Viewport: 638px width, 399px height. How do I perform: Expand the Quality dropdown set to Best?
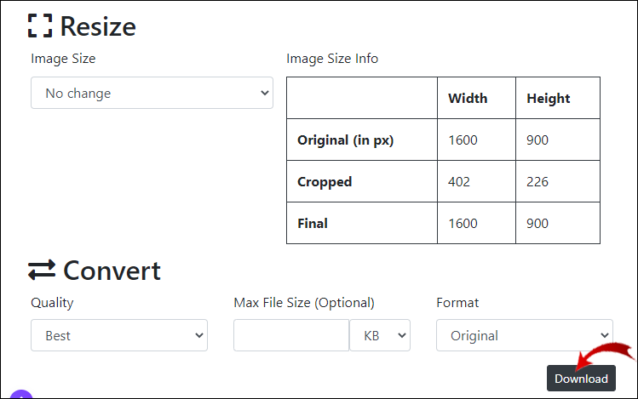tap(118, 335)
